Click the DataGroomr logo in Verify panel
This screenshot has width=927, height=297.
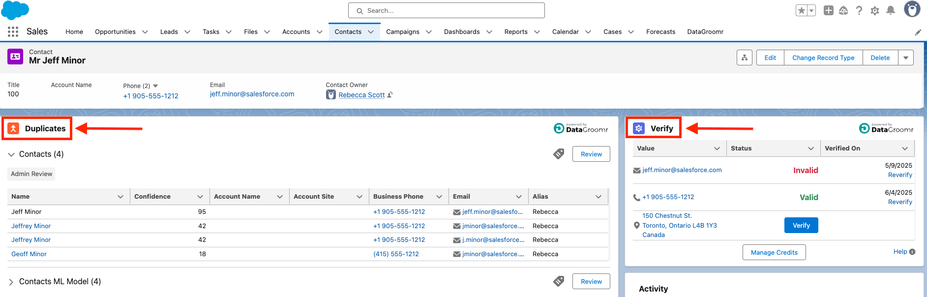tap(886, 128)
